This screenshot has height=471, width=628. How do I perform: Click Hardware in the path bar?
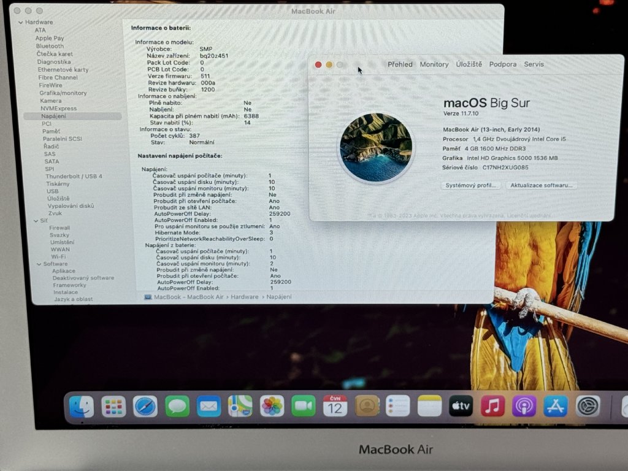point(244,297)
